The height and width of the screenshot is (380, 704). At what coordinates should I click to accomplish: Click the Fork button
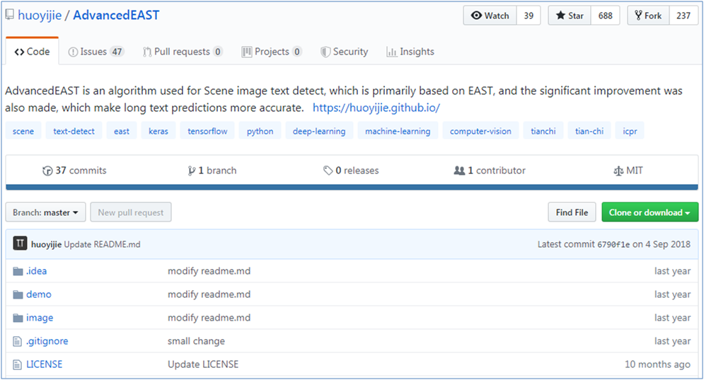point(648,16)
